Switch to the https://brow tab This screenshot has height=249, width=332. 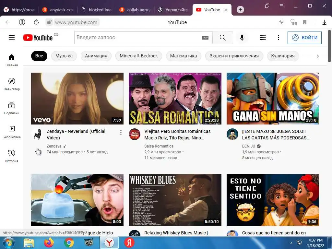(19, 10)
